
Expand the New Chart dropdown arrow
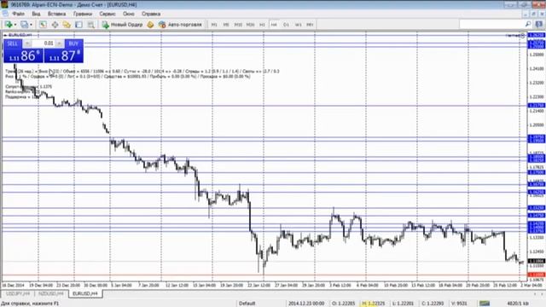(x=15, y=25)
